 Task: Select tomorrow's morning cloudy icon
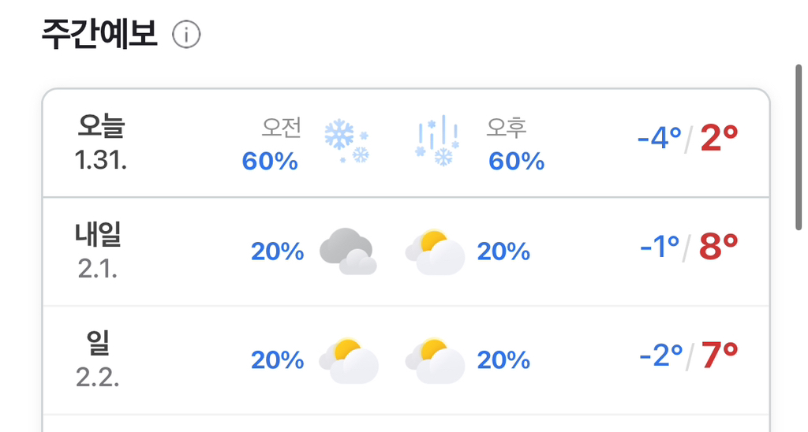[348, 251]
